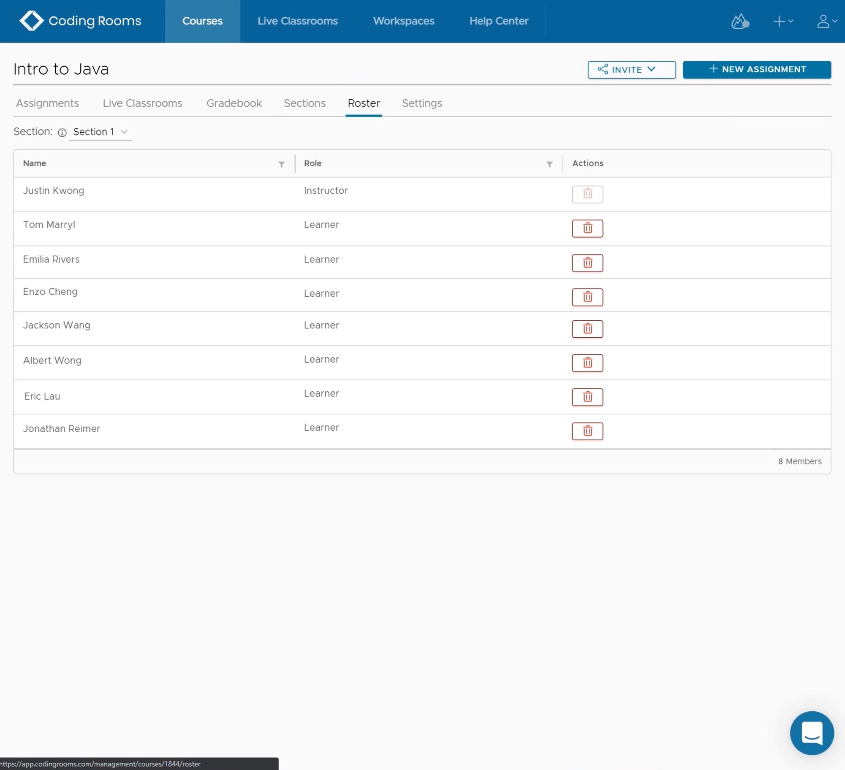This screenshot has width=845, height=770.
Task: Open the Invite dropdown button
Action: (x=631, y=70)
